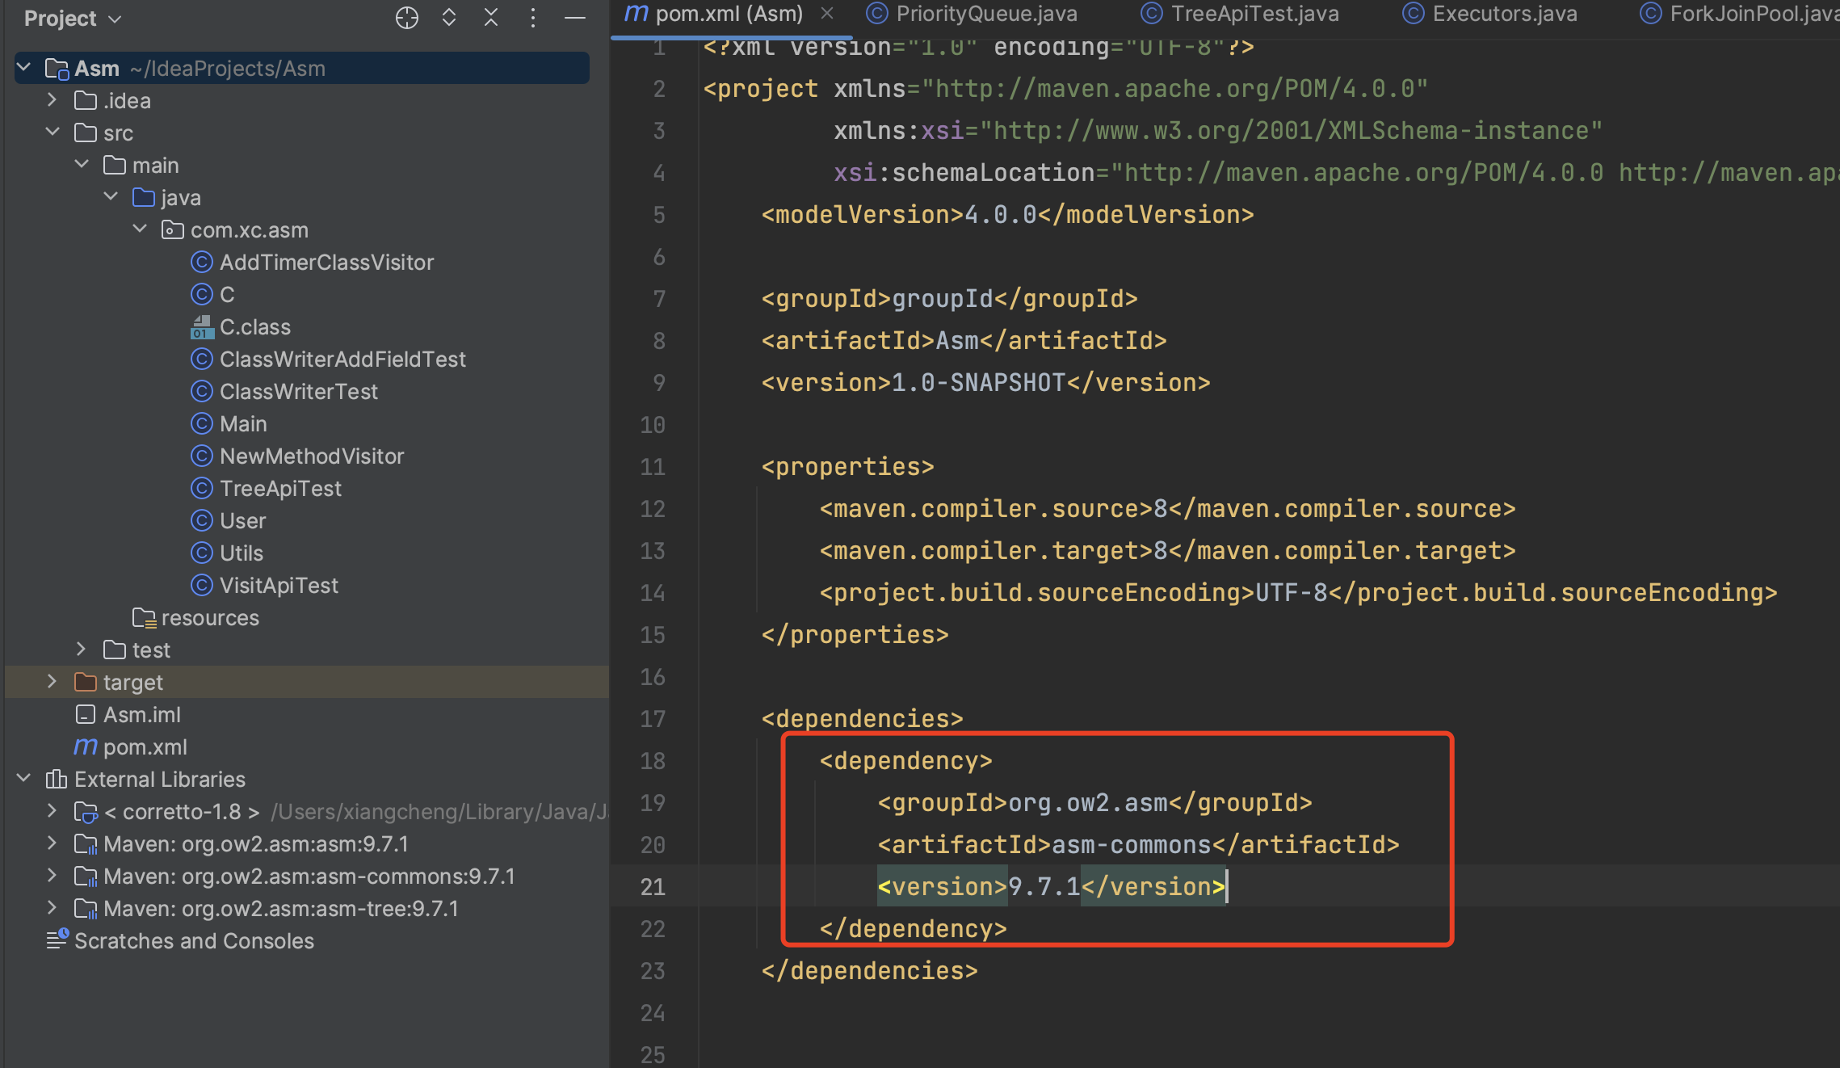Select the VisitApiTest class icon

click(201, 586)
